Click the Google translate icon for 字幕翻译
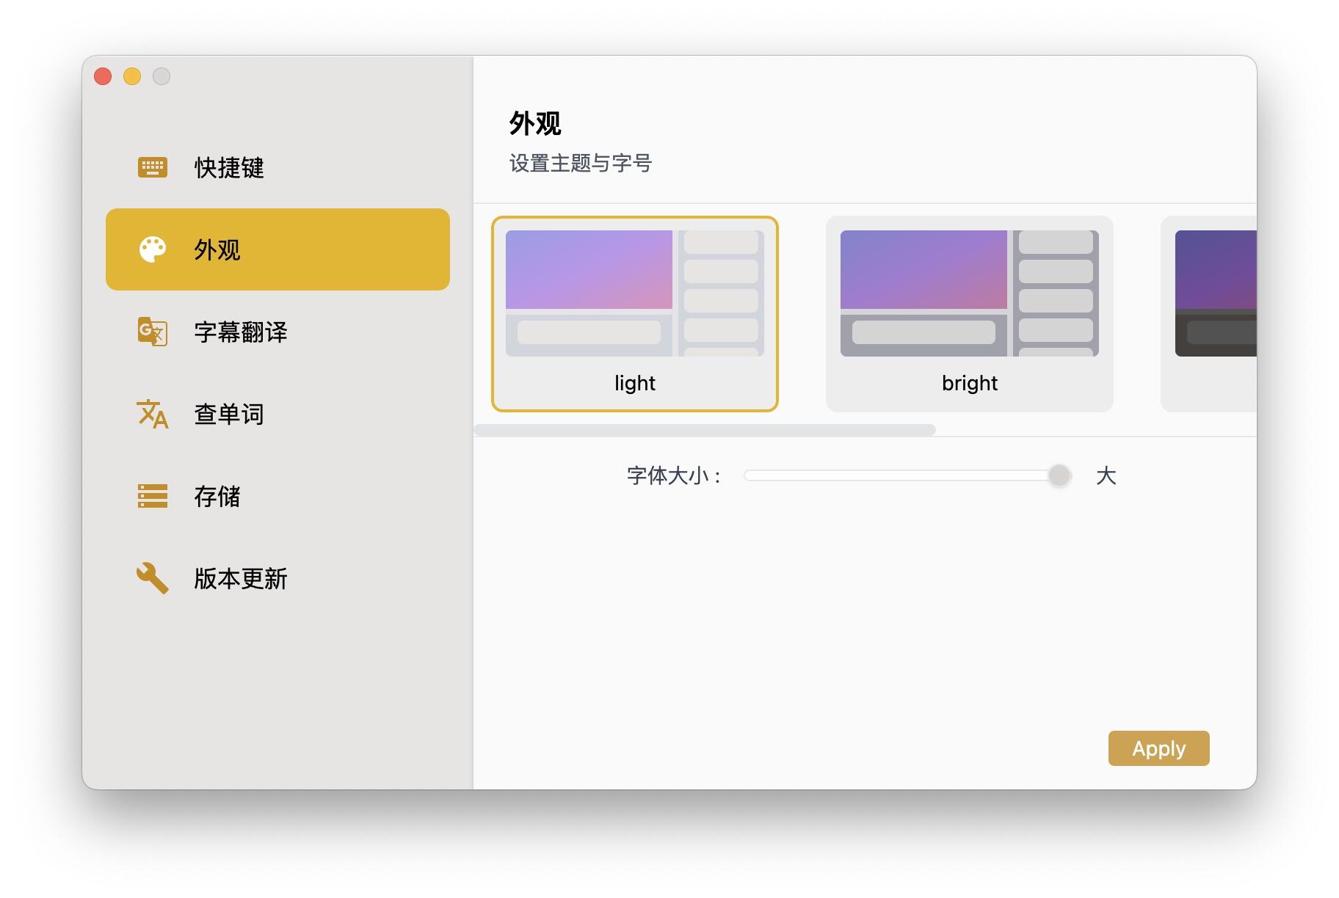The image size is (1339, 898). 153,332
